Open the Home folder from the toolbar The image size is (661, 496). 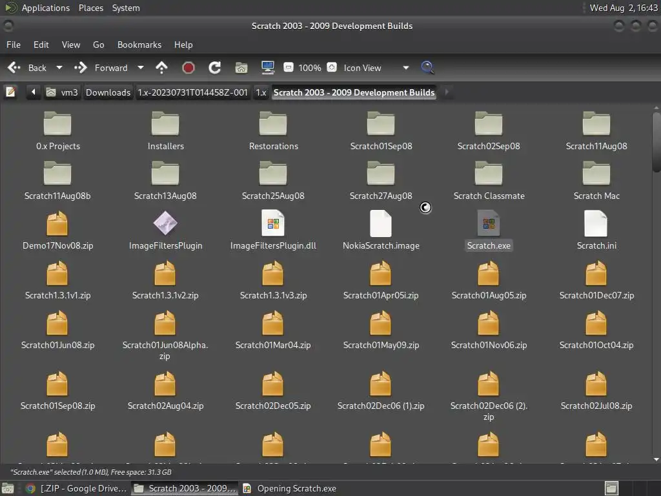(241, 67)
